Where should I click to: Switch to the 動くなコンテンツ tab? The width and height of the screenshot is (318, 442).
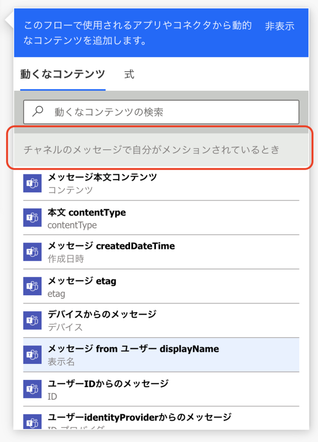coord(63,74)
